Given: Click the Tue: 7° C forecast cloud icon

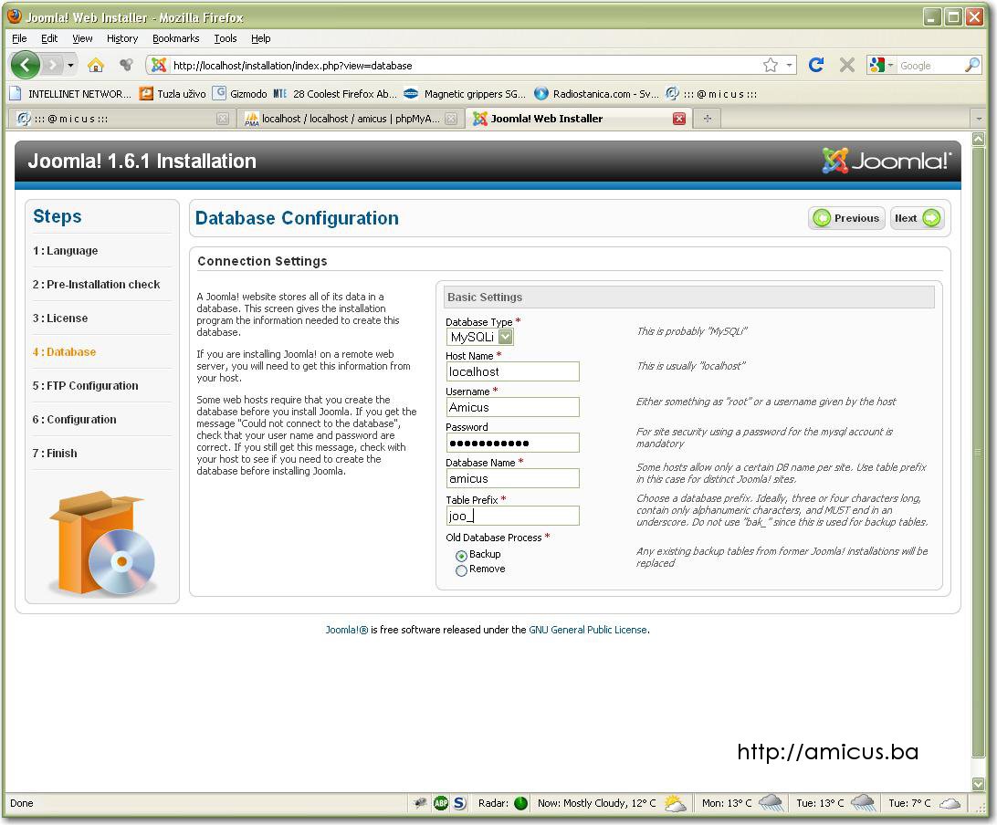Looking at the screenshot, I should coord(950,803).
